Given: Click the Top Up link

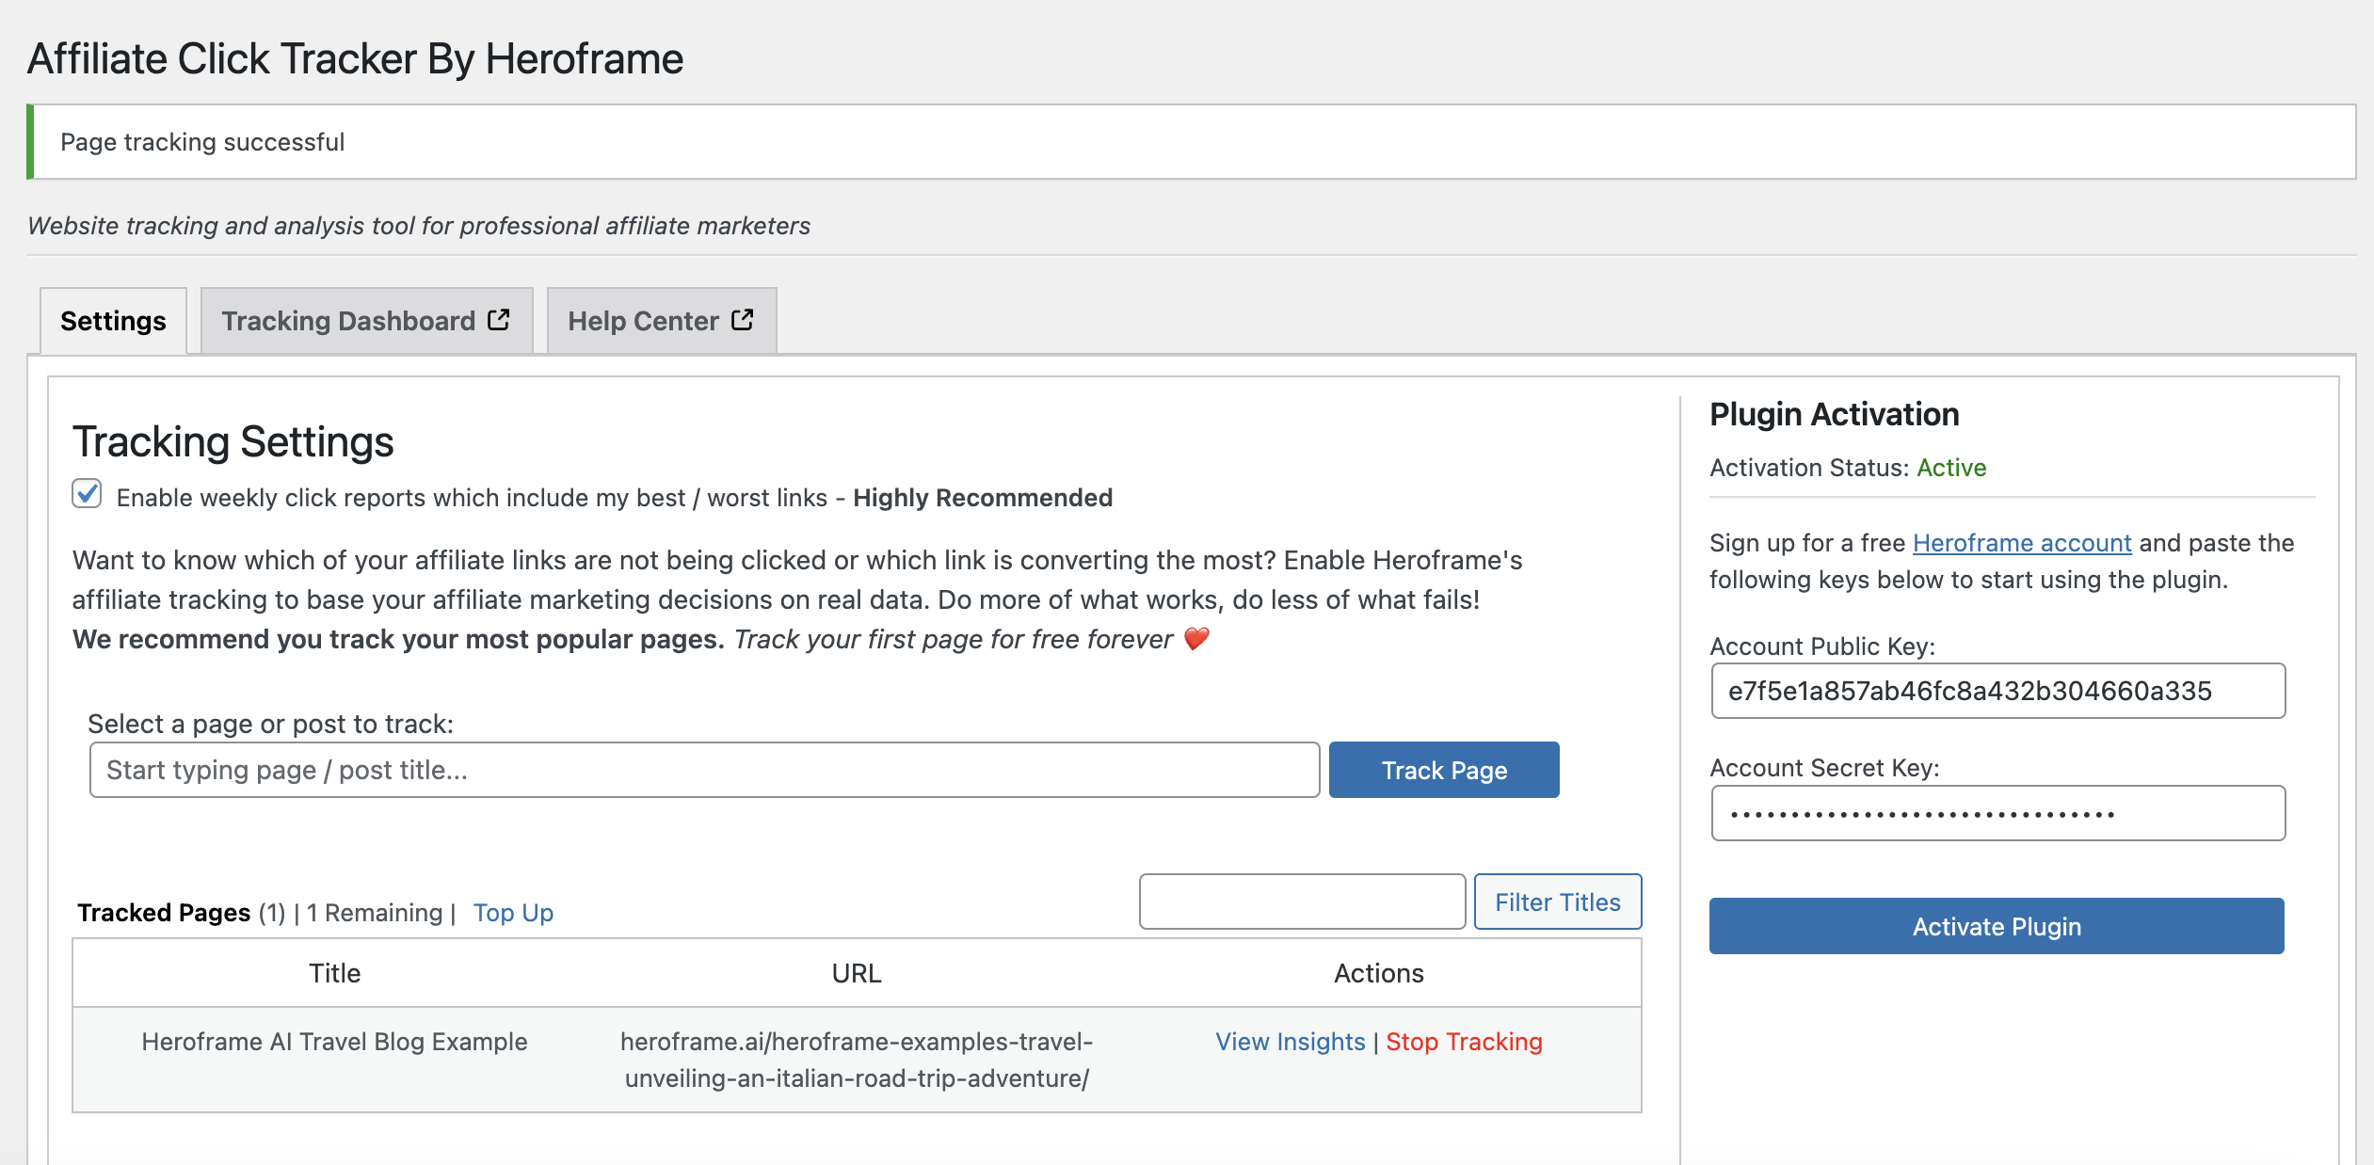Looking at the screenshot, I should click(513, 913).
